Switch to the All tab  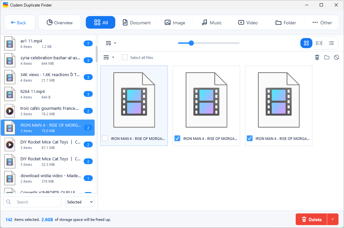(x=101, y=23)
